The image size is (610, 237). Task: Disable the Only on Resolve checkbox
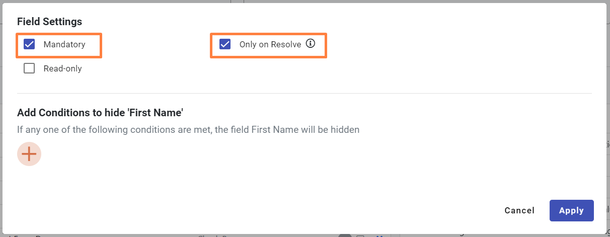[x=225, y=44]
